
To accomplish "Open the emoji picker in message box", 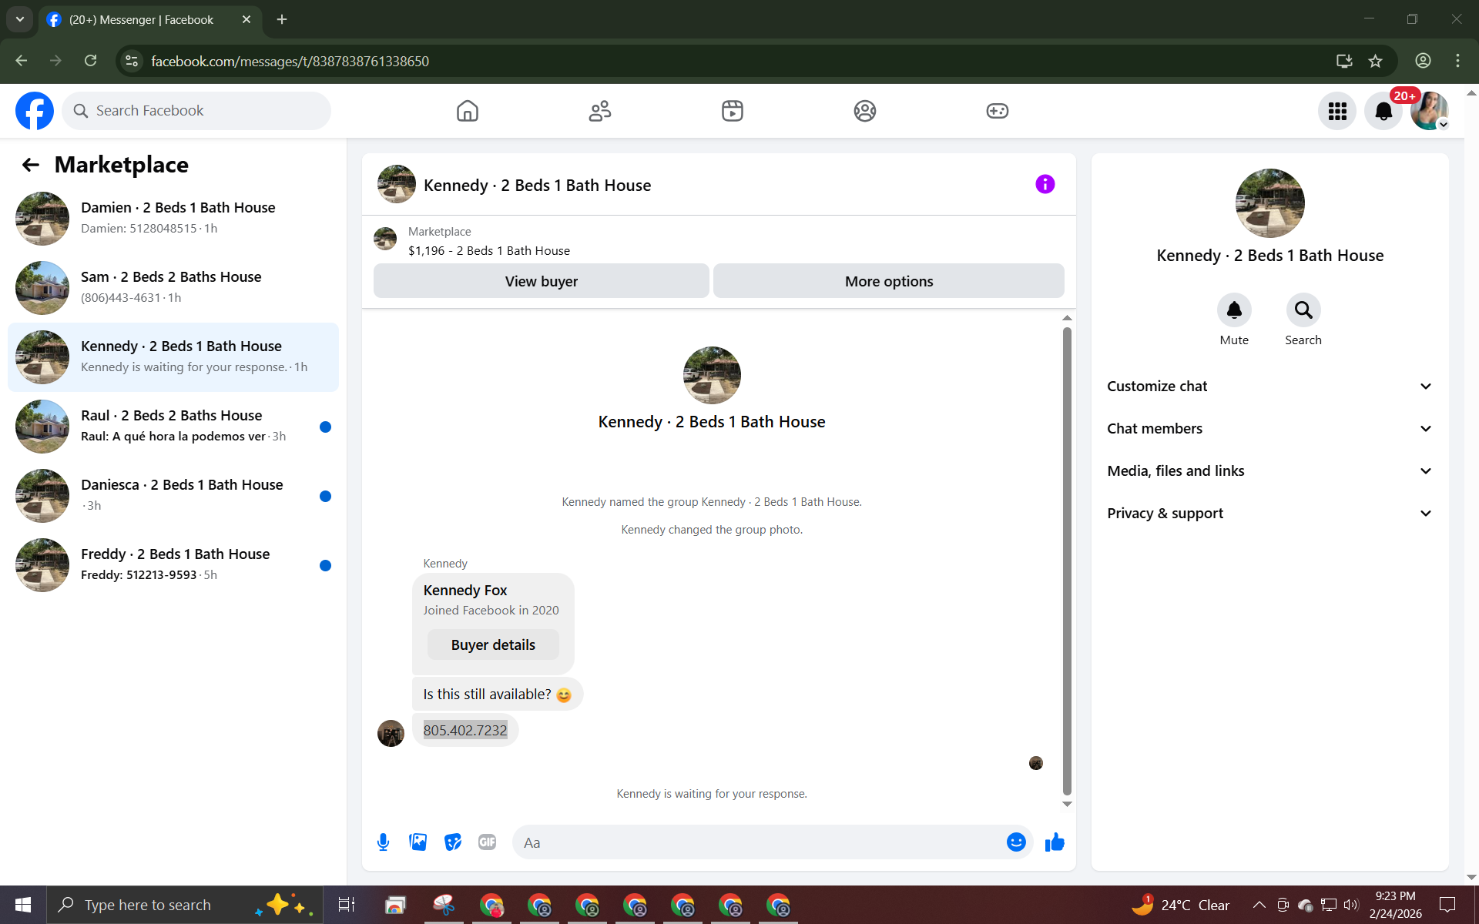I will tap(1016, 842).
